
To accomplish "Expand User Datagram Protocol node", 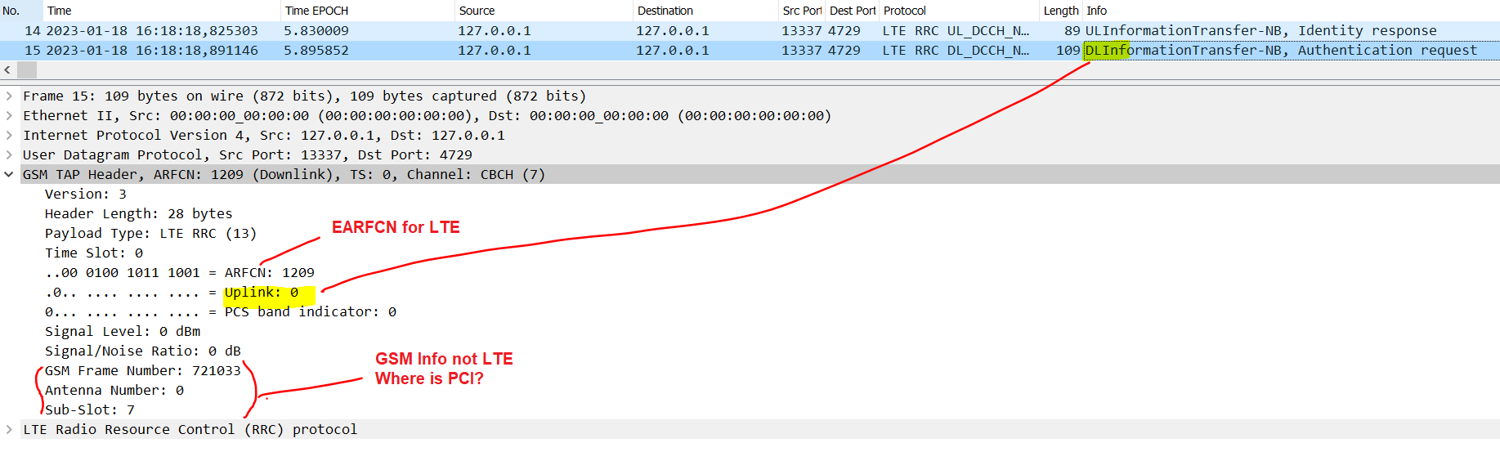I will coord(9,154).
